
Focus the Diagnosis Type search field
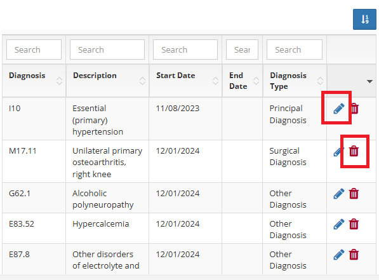coord(295,50)
